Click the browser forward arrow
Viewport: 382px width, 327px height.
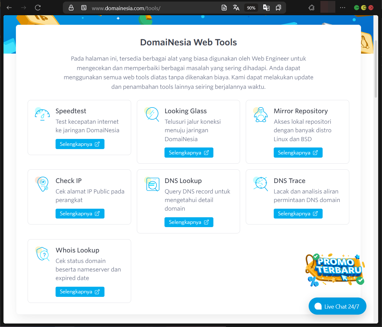tap(23, 8)
